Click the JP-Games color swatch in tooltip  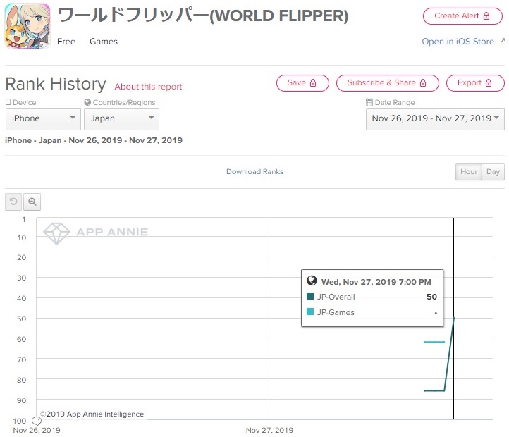tap(310, 312)
